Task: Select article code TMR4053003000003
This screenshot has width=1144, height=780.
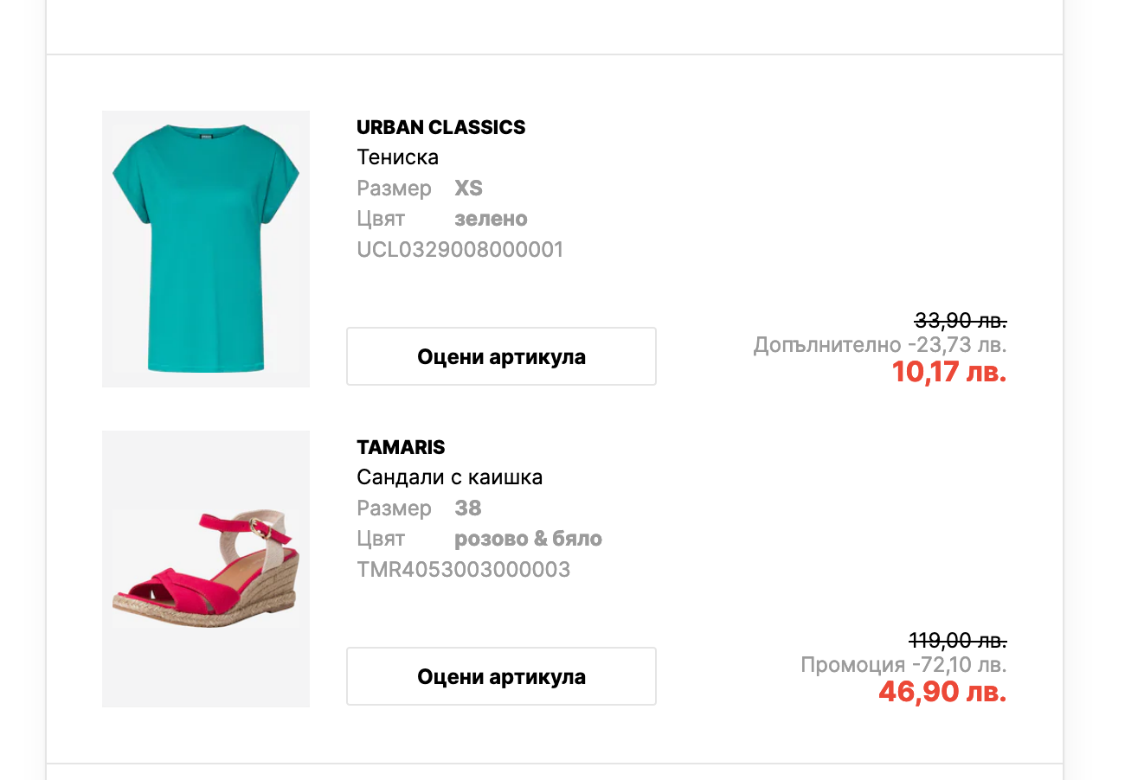Action: [463, 570]
